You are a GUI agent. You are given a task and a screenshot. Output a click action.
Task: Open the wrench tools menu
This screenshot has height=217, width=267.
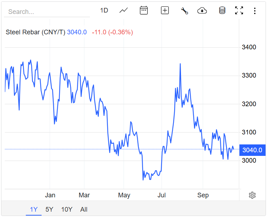point(185,11)
